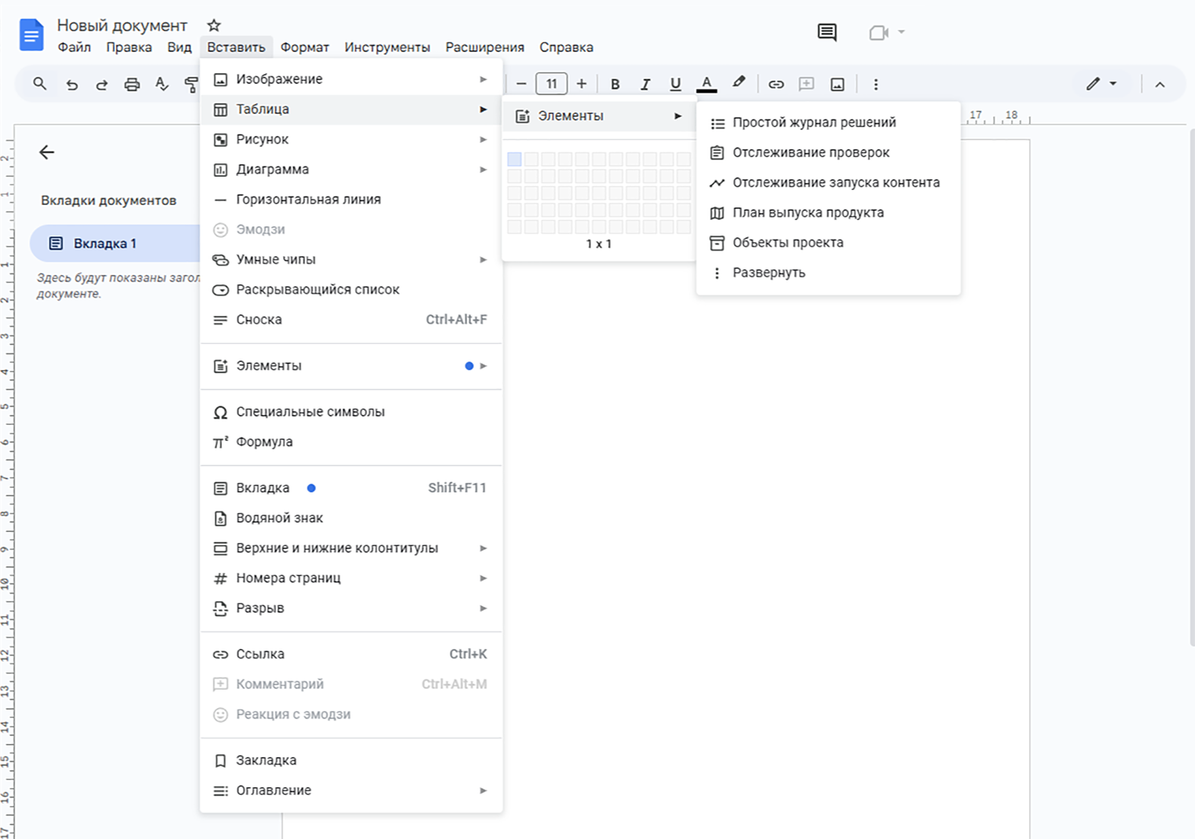The width and height of the screenshot is (1195, 839).
Task: Toggle underline formatting
Action: click(675, 84)
